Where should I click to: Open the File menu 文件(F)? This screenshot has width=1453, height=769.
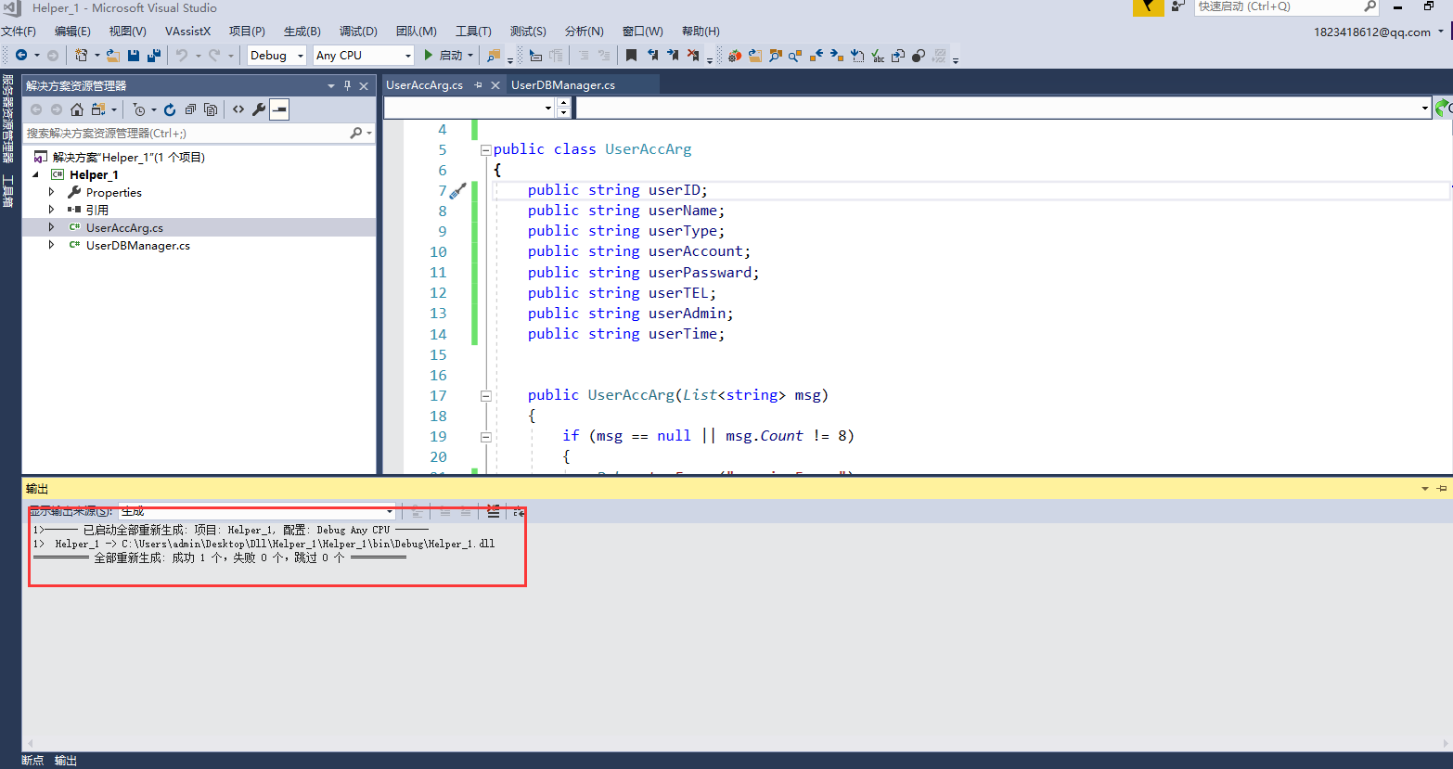(x=19, y=32)
